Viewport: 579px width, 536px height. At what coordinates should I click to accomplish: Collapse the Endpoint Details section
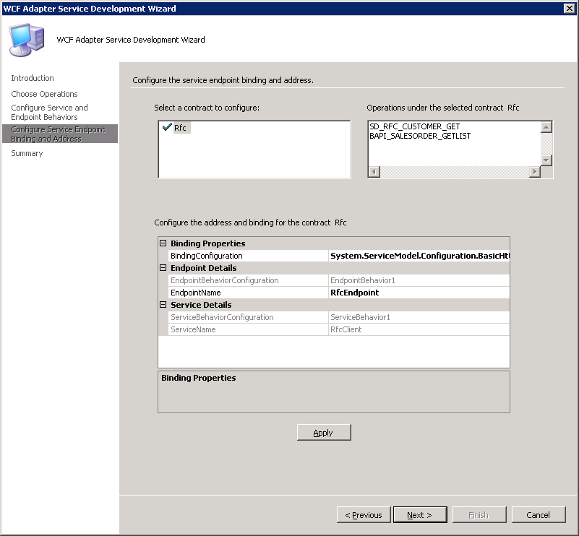(x=163, y=268)
